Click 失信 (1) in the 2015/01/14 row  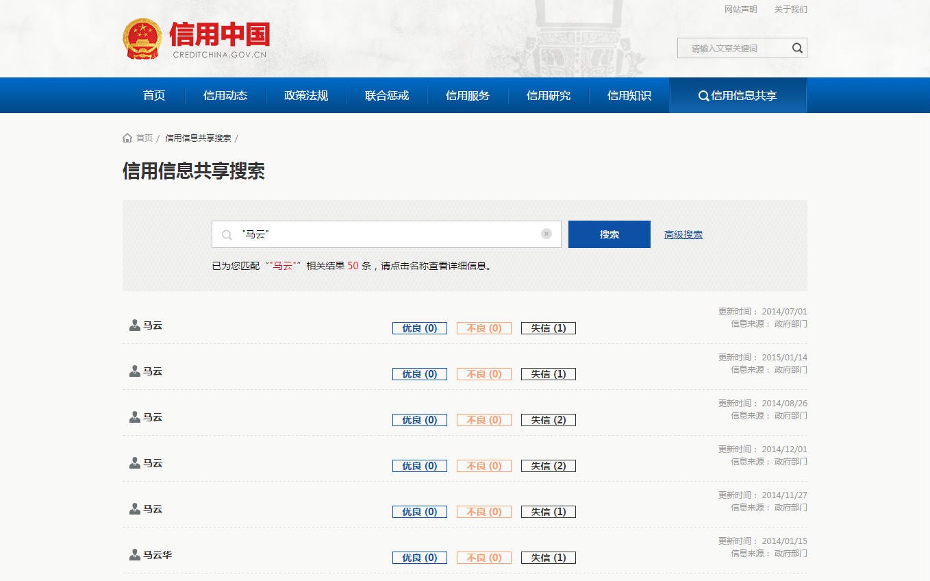[549, 374]
